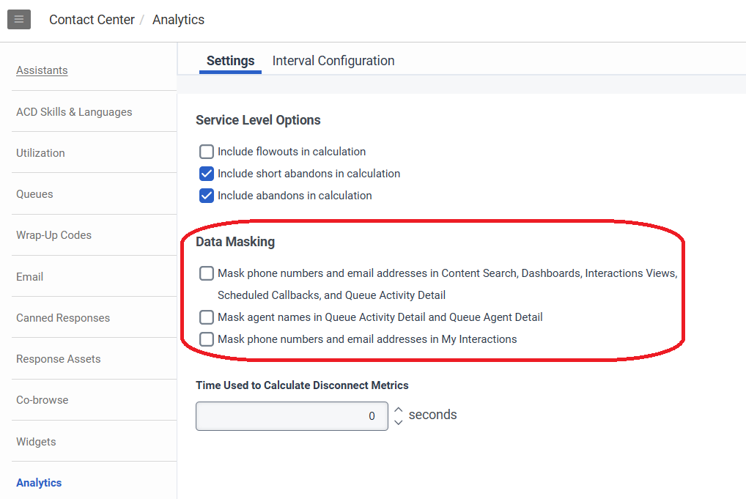Go to ACD Skills & Languages
The height and width of the screenshot is (499, 746).
74,112
